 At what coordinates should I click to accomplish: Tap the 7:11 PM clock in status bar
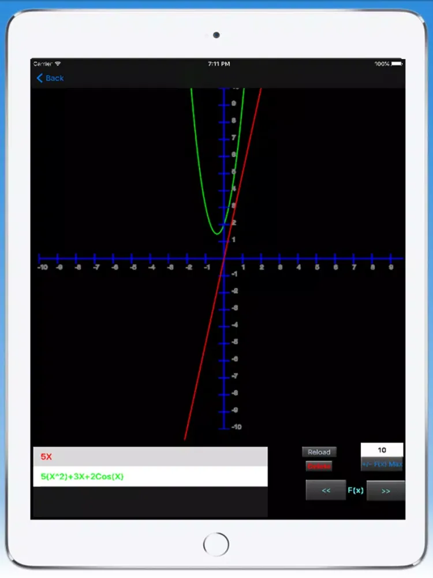click(x=219, y=64)
